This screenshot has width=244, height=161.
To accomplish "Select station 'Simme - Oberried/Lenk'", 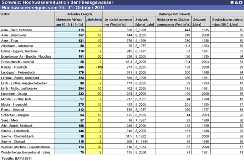I will 17,136.
